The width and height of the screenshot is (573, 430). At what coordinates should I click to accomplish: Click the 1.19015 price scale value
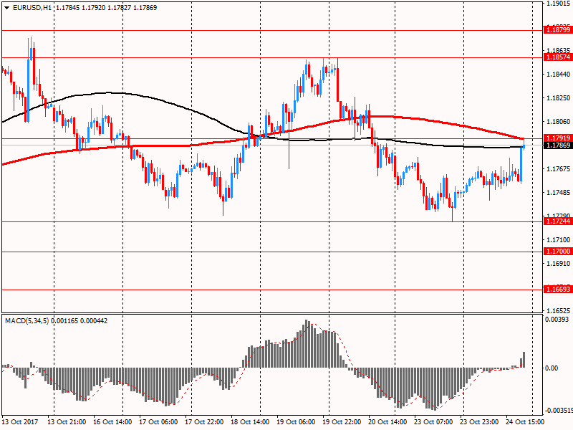click(x=559, y=4)
